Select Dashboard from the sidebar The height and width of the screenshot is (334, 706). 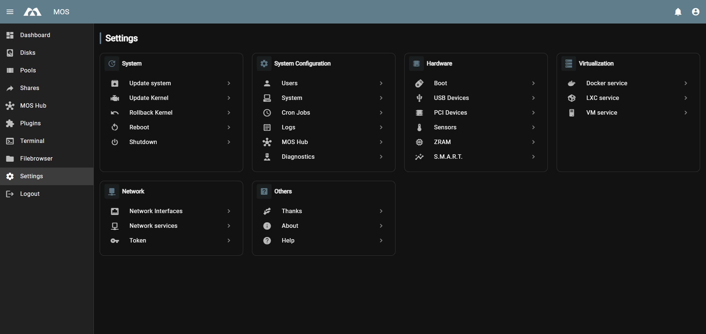pyautogui.click(x=35, y=35)
